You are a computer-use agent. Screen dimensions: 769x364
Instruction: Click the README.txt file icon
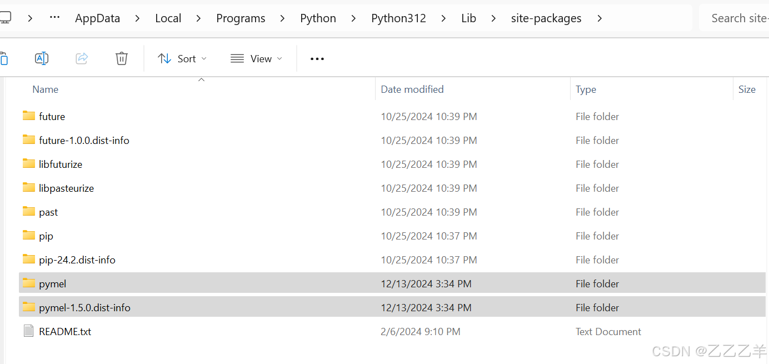click(x=29, y=331)
